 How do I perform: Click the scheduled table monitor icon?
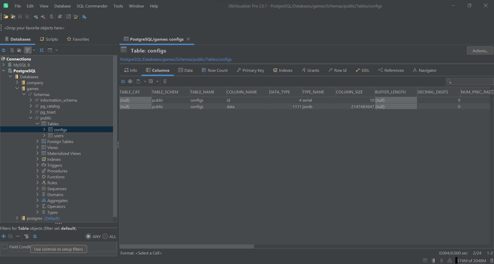point(68,17)
